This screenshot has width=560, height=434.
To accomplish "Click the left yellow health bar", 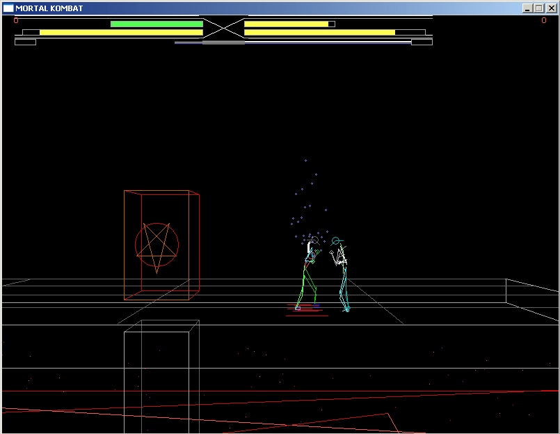I will tap(122, 33).
